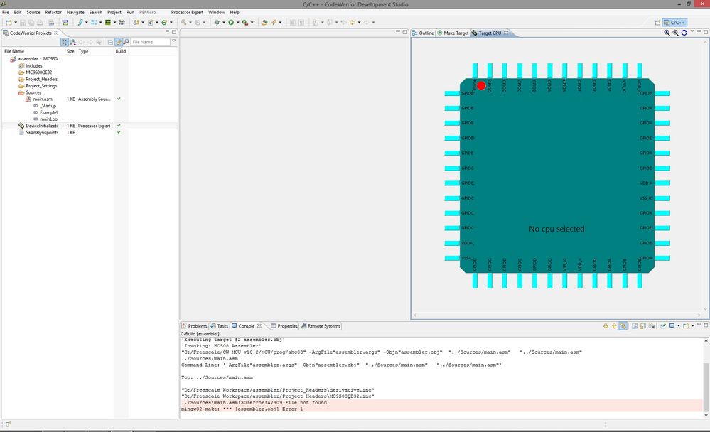Click the Debug bug icon in toolbar
The image size is (710, 432).
pyautogui.click(x=217, y=23)
